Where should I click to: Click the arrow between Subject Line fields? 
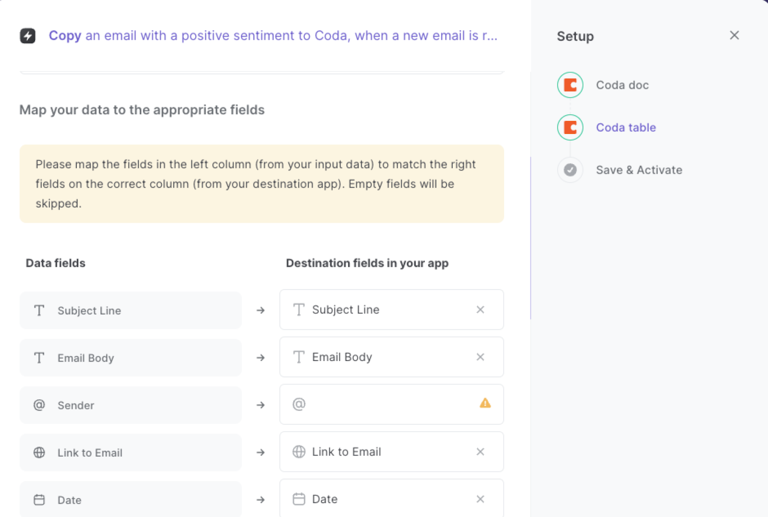pos(260,310)
